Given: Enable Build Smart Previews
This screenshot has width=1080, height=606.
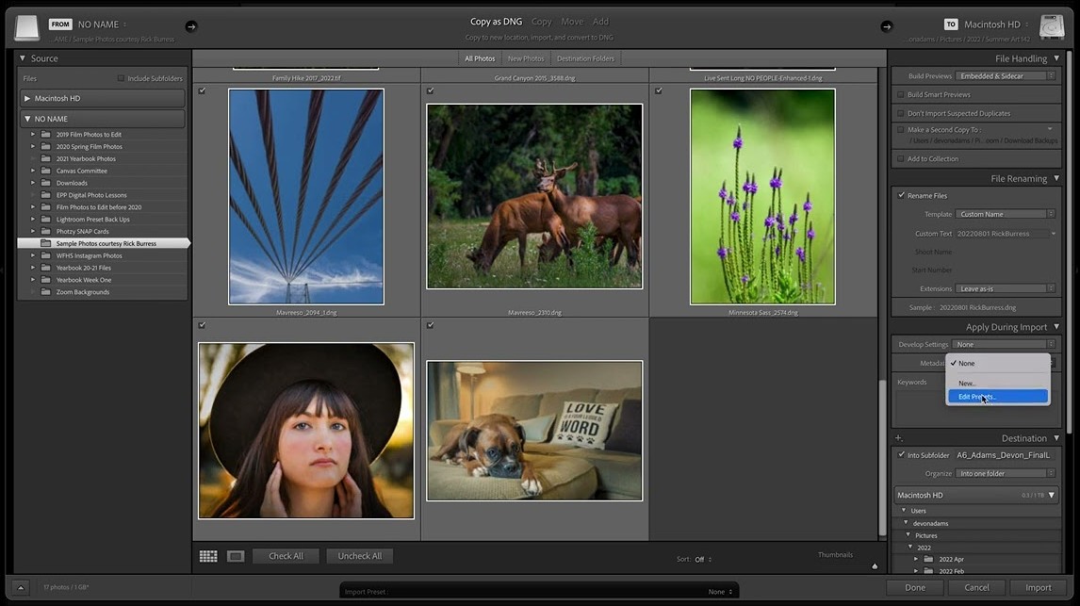Looking at the screenshot, I should pyautogui.click(x=900, y=94).
